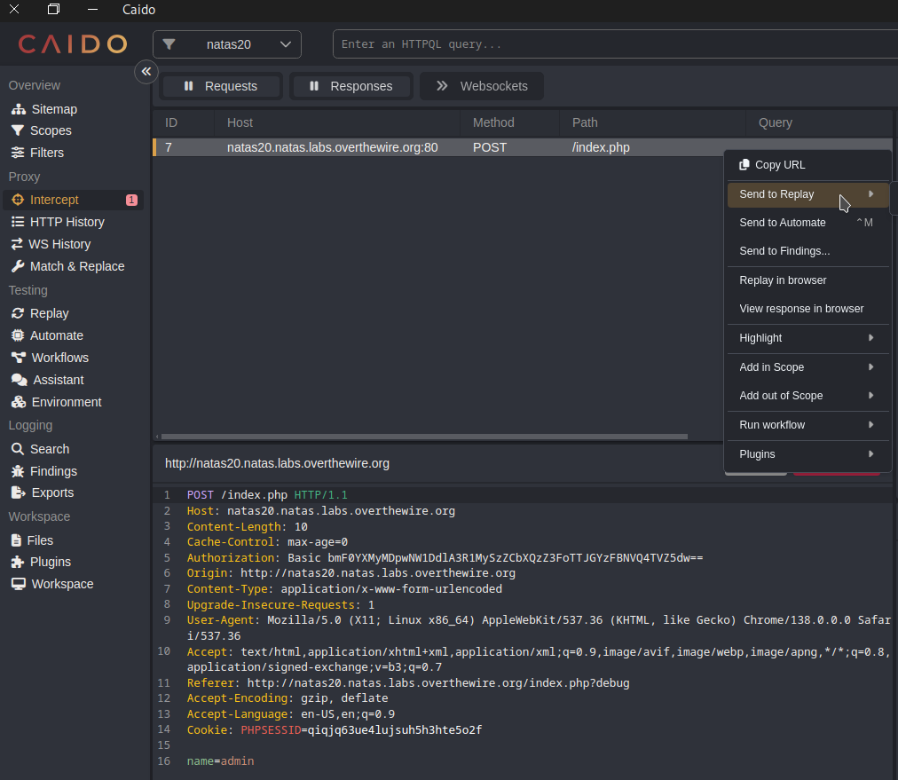
Task: Open the natas20 filter preset dropdown
Action: pos(227,44)
